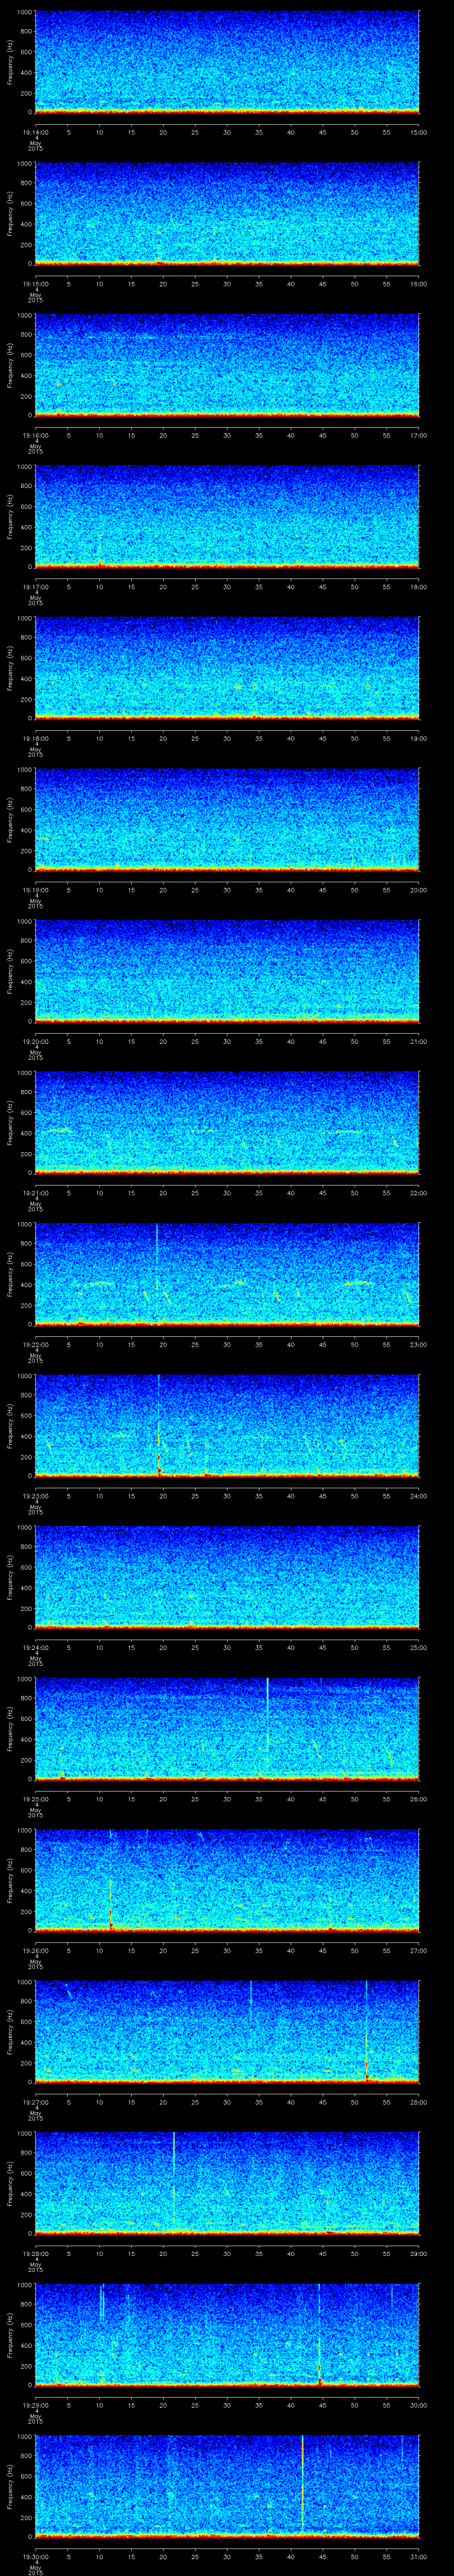Click the spectrogram panel starting at 19:16:00
The image size is (454, 2576).
(227, 365)
